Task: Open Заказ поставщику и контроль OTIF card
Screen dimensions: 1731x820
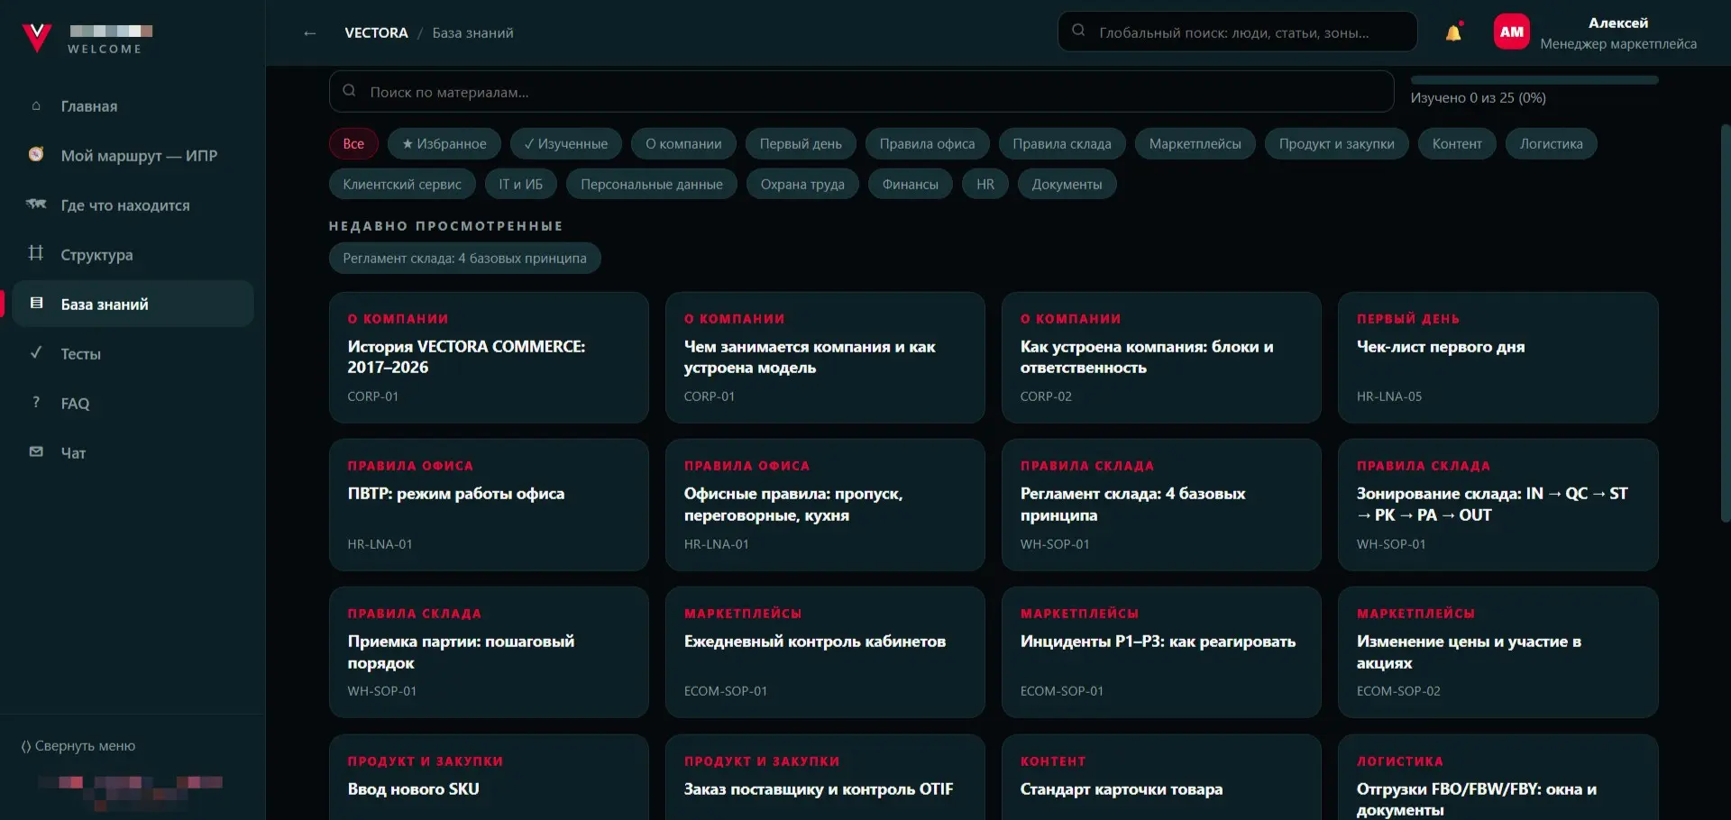Action: coord(825,778)
